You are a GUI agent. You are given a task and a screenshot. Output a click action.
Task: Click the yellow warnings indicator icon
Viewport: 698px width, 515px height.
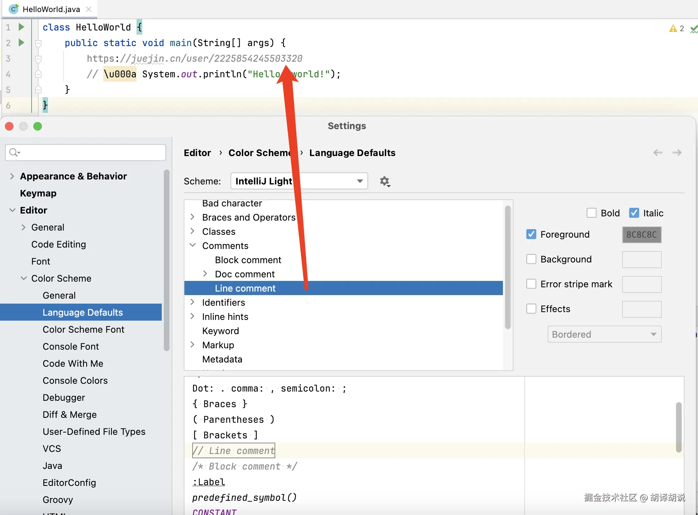(x=673, y=28)
